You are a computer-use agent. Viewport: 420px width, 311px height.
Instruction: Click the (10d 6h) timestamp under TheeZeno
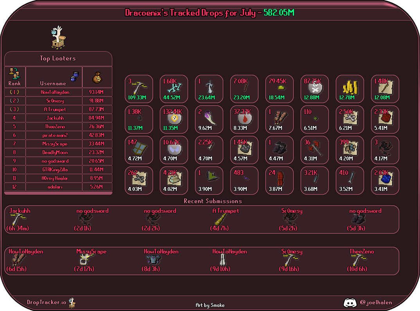point(357,269)
